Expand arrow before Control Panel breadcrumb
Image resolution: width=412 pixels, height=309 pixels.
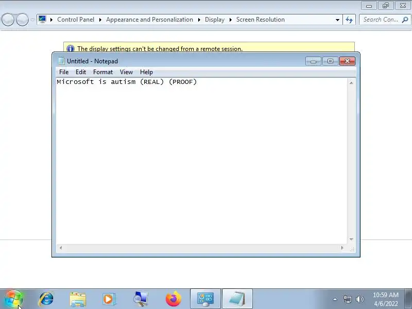[51, 20]
